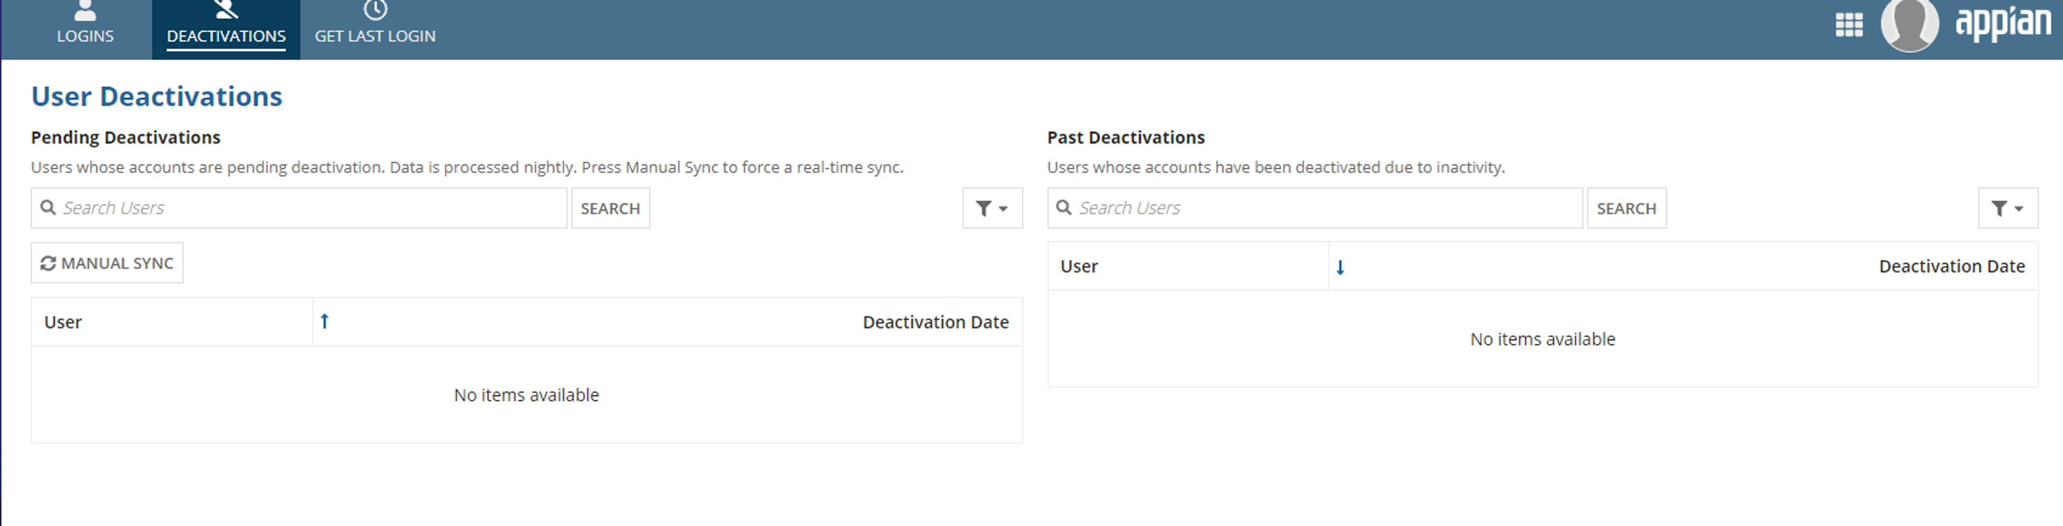Viewport: 2063px width, 526px height.
Task: Click Search button for Pending Deactivations
Action: pyautogui.click(x=610, y=208)
